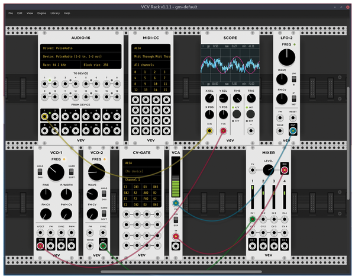Click Mixer LEVEL knob
Viewport: 355px width, 279px height.
(268, 170)
